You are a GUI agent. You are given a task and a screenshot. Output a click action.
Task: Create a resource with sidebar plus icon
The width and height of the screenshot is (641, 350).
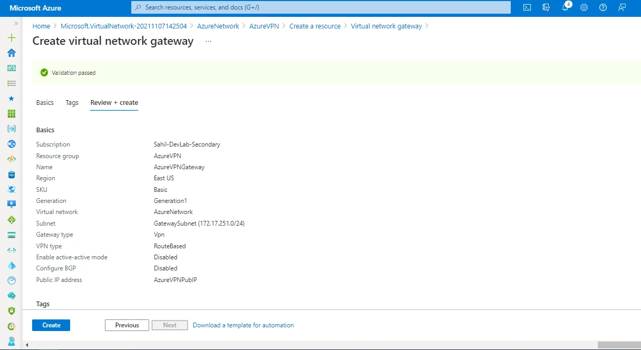[12, 37]
